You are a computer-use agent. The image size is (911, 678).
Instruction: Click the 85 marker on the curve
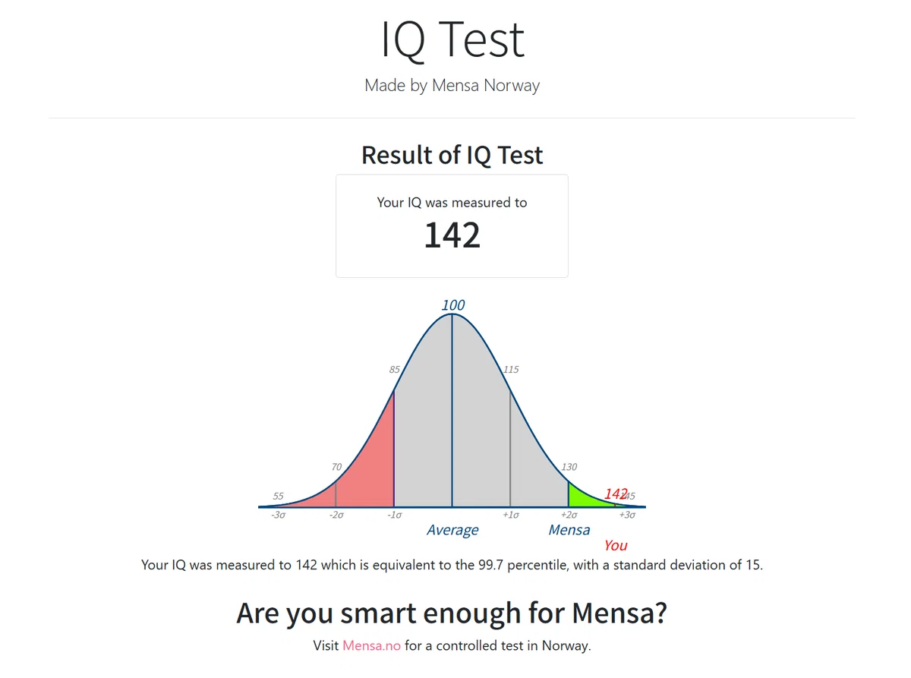pyautogui.click(x=395, y=370)
